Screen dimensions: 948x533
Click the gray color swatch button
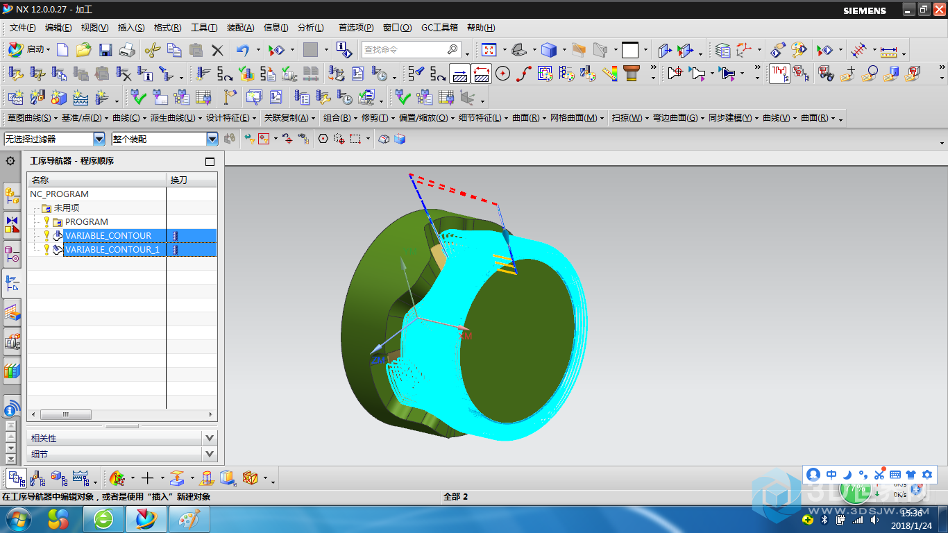[x=311, y=50]
